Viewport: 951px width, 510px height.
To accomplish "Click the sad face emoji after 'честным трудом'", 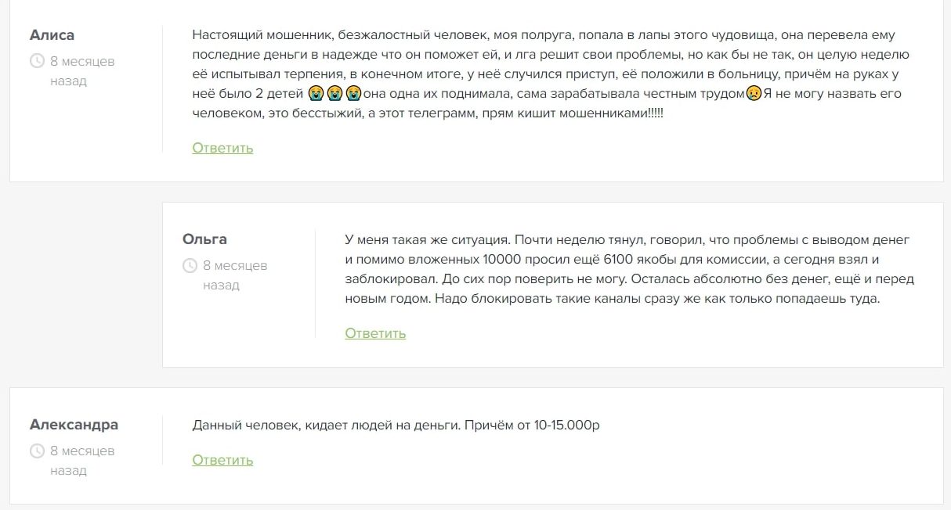I will tap(754, 94).
